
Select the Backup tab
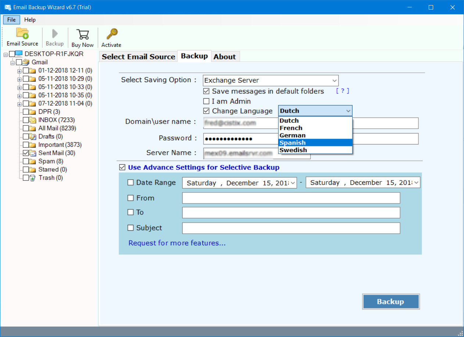194,56
